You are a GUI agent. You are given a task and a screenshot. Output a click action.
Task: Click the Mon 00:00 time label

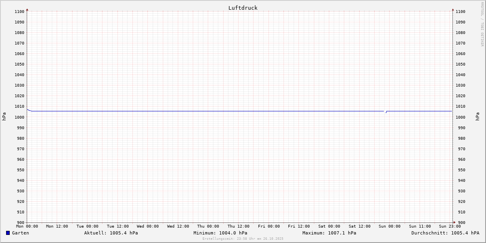click(27, 226)
